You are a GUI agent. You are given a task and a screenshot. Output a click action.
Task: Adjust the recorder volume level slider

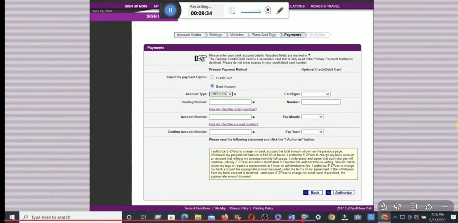pos(250,12)
